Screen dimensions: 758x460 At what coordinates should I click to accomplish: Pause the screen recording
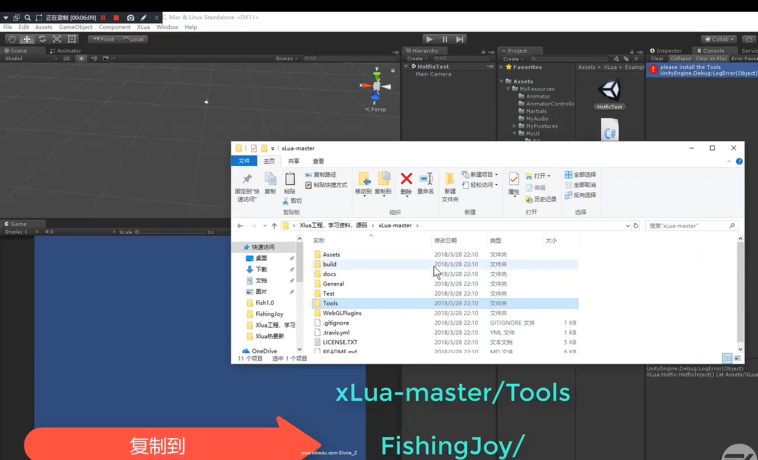tap(103, 18)
